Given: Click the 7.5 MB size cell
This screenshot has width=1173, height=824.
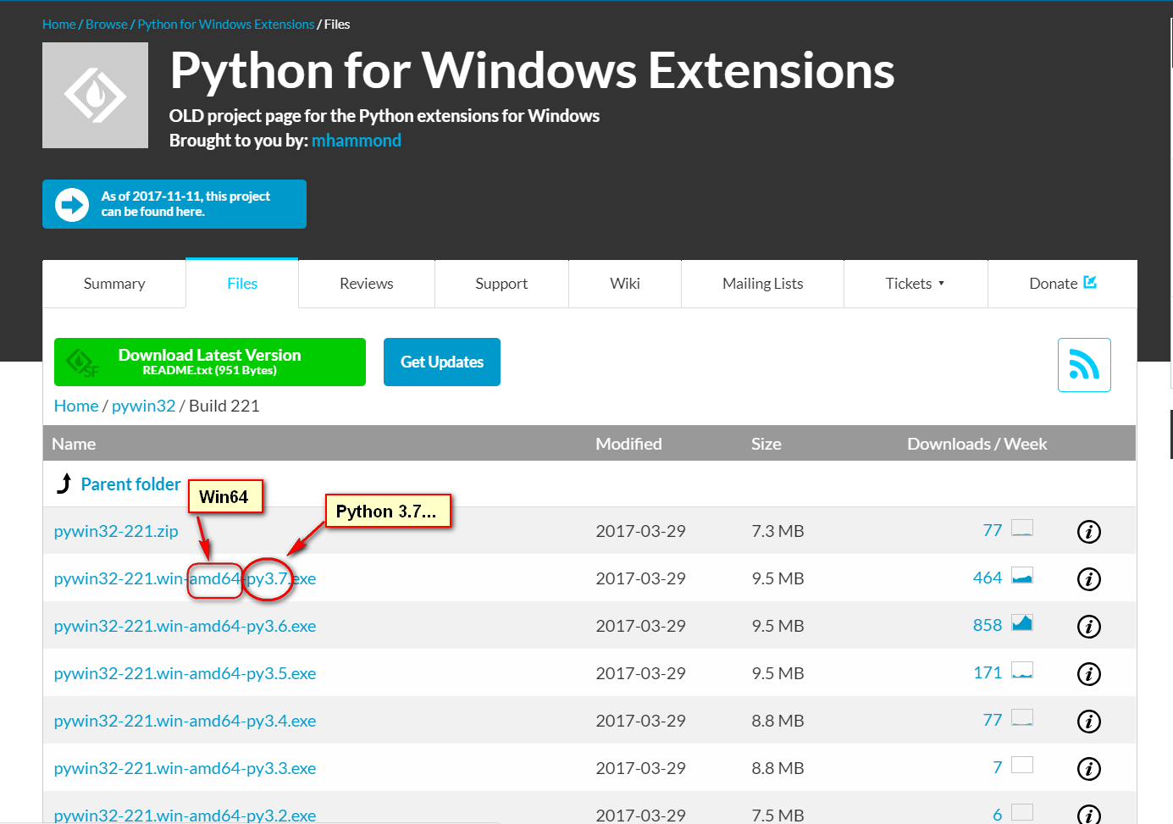Looking at the screenshot, I should pyautogui.click(x=777, y=815).
